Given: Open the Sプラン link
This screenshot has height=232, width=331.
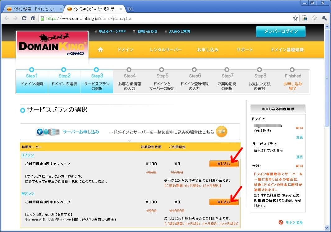Looking at the screenshot, I should pos(28,155).
